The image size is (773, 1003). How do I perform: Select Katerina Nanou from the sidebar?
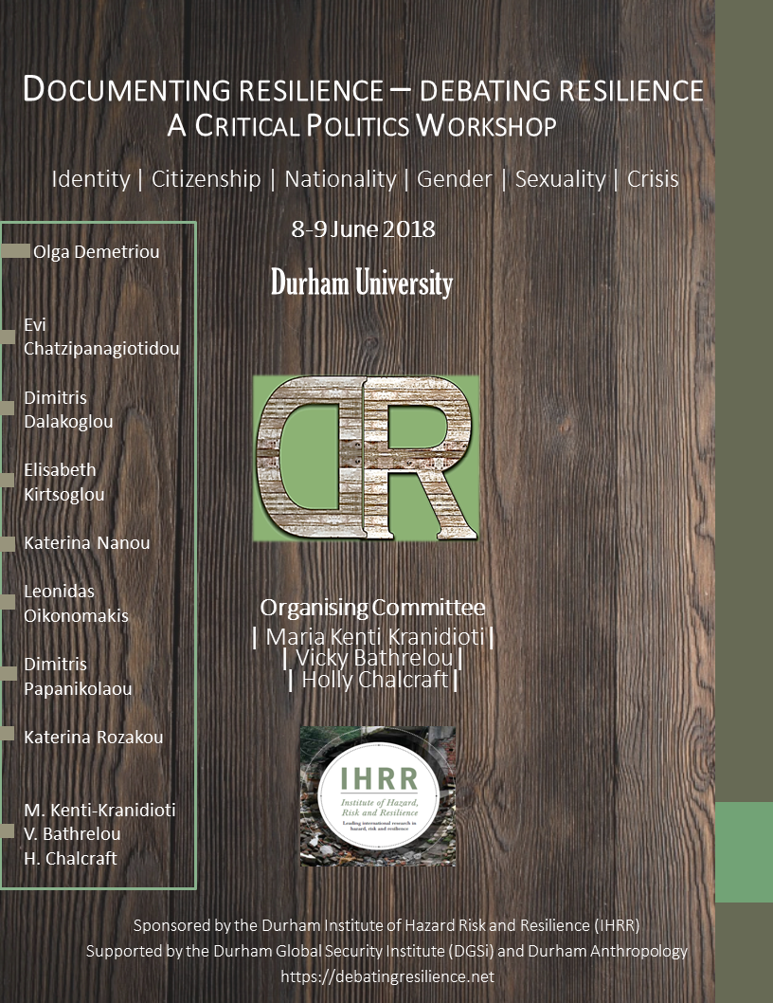pos(87,543)
